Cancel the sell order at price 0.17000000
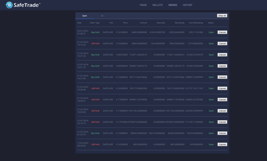The image size is (267, 161). [x=222, y=99]
